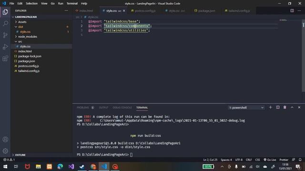
Task: Open notifications bell in status bar
Action: 300,160
